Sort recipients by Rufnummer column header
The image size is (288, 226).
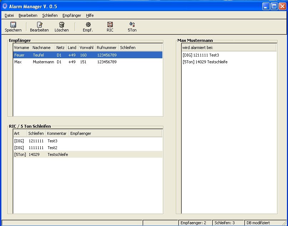click(107, 48)
